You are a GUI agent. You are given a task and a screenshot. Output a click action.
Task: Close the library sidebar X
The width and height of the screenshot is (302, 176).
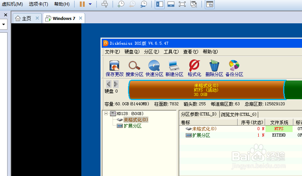6,15
